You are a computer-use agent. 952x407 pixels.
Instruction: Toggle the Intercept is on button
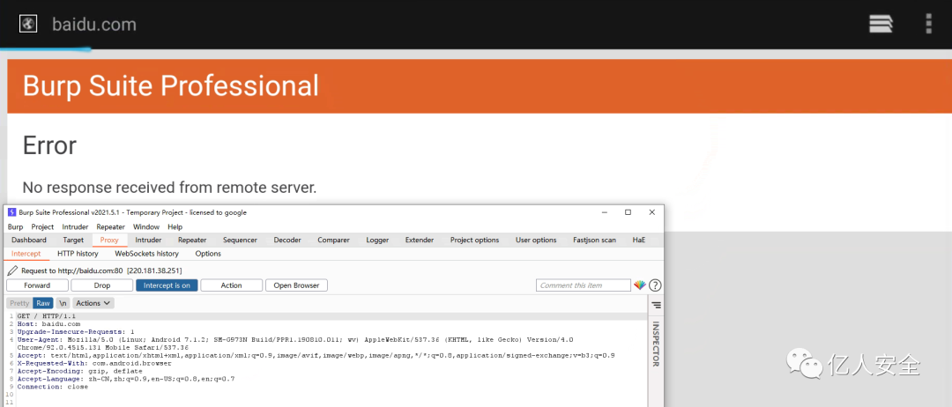click(x=167, y=285)
